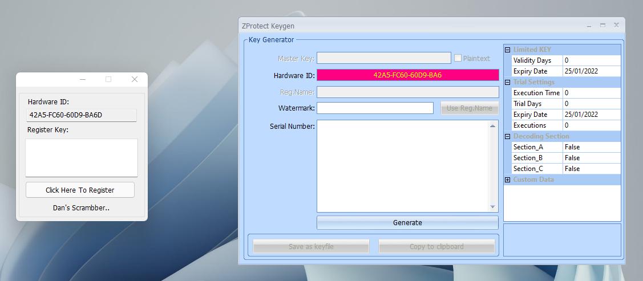Select the Execution Time value cell
Viewport: 643px width, 281px height.
pyautogui.click(x=591, y=93)
